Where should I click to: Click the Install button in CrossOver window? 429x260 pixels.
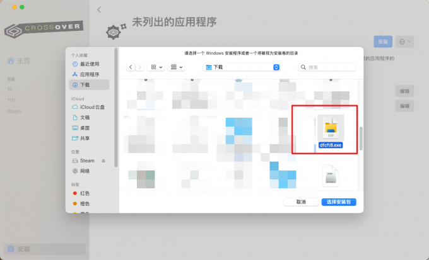pos(383,42)
